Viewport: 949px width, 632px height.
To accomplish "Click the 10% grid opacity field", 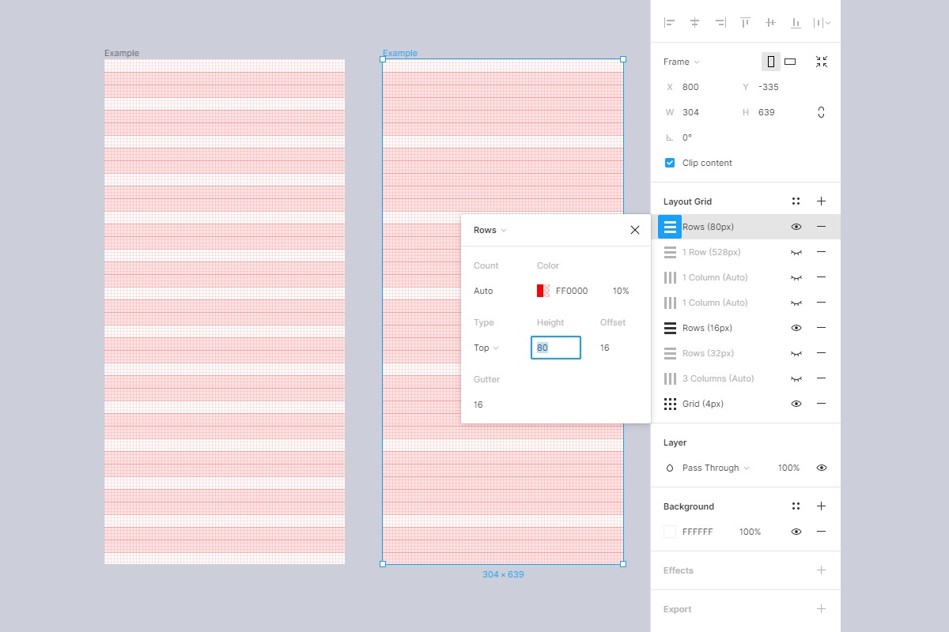I will (621, 291).
